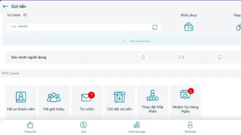Click the phone verification icon
This screenshot has width=241, height=135.
pyautogui.click(x=219, y=57)
